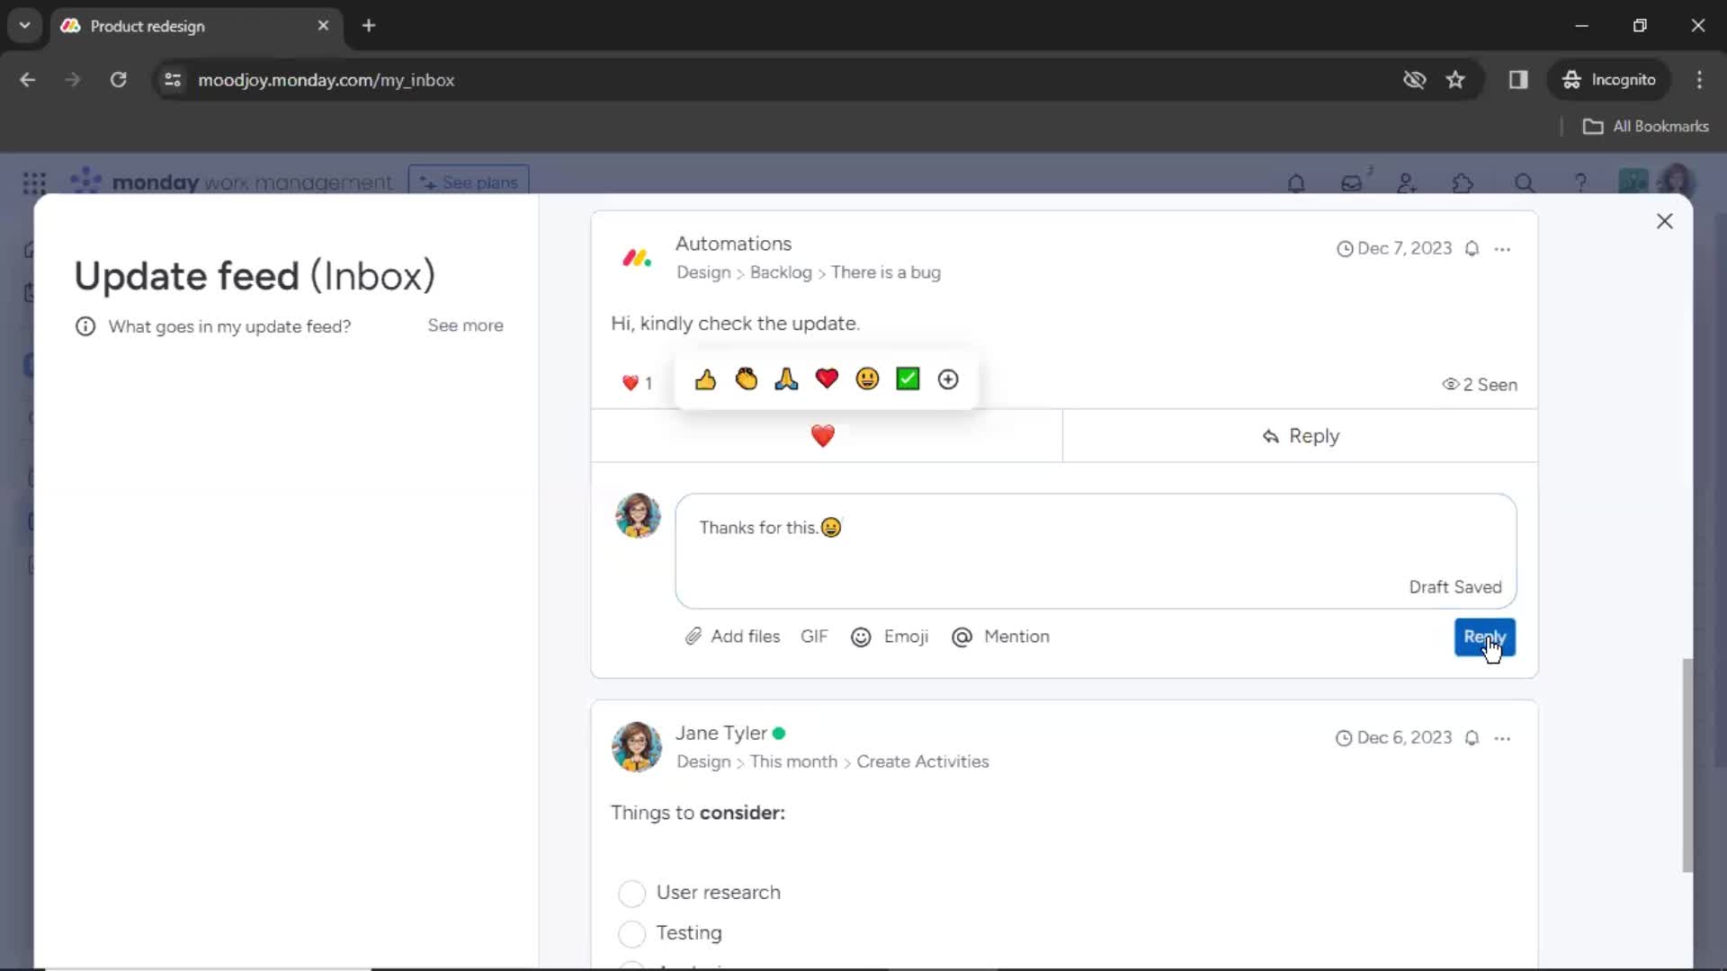This screenshot has width=1727, height=971.
Task: Select the green checkmark reaction icon
Action: point(908,379)
